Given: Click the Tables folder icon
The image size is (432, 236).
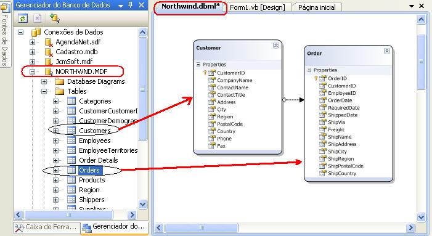Looking at the screenshot, I should click(x=60, y=91).
